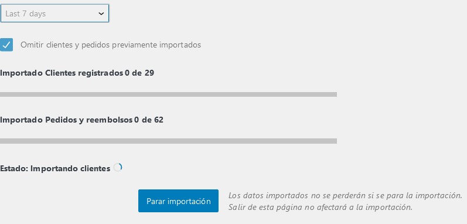Click Importado Clientes registrados 0 de 29 text
The image size is (467, 224).
click(x=77, y=73)
